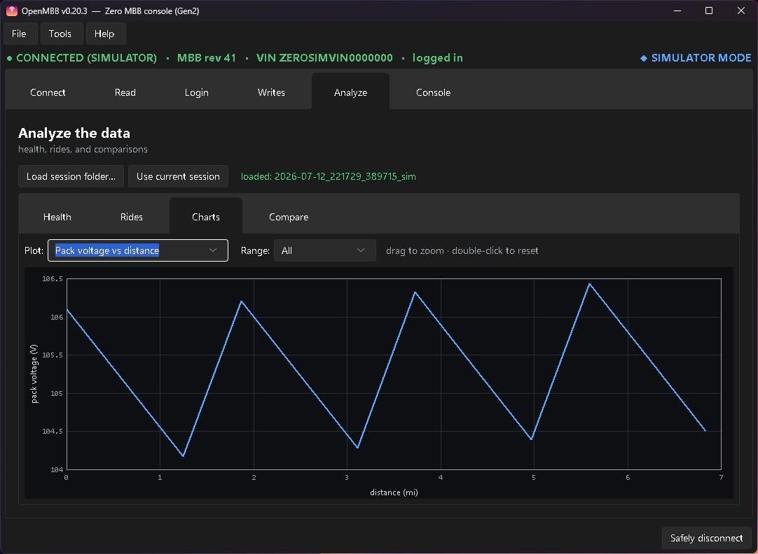Screen dimensions: 758x554
Task: Open the Help menu
Action: click(104, 34)
